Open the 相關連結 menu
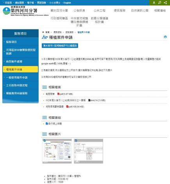Image resolution: width=170 pixels, height=184 pixels. click(x=160, y=11)
